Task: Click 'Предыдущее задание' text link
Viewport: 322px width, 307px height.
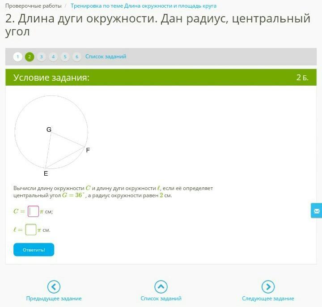Action: point(54,298)
